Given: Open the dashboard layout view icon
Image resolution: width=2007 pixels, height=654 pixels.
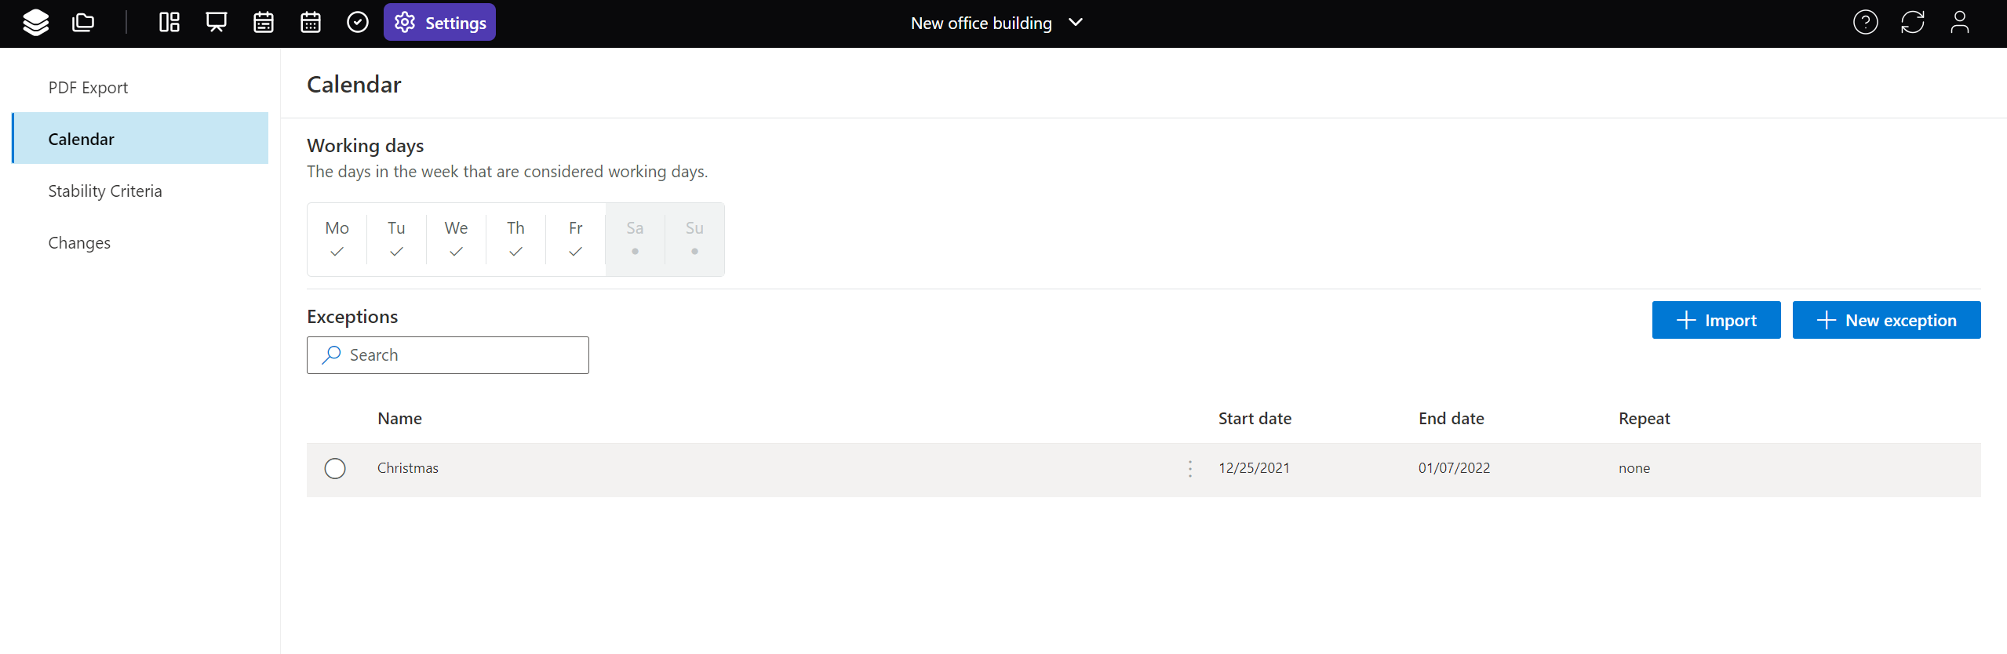Looking at the screenshot, I should (x=169, y=23).
